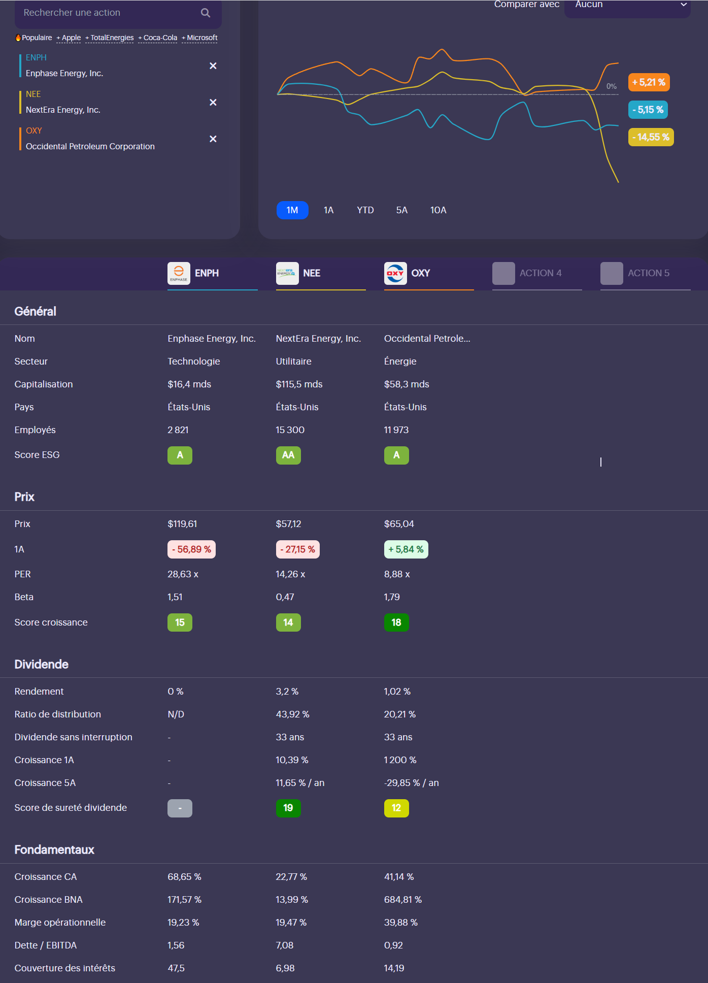Click OXY ESG score A badge

pyautogui.click(x=396, y=455)
